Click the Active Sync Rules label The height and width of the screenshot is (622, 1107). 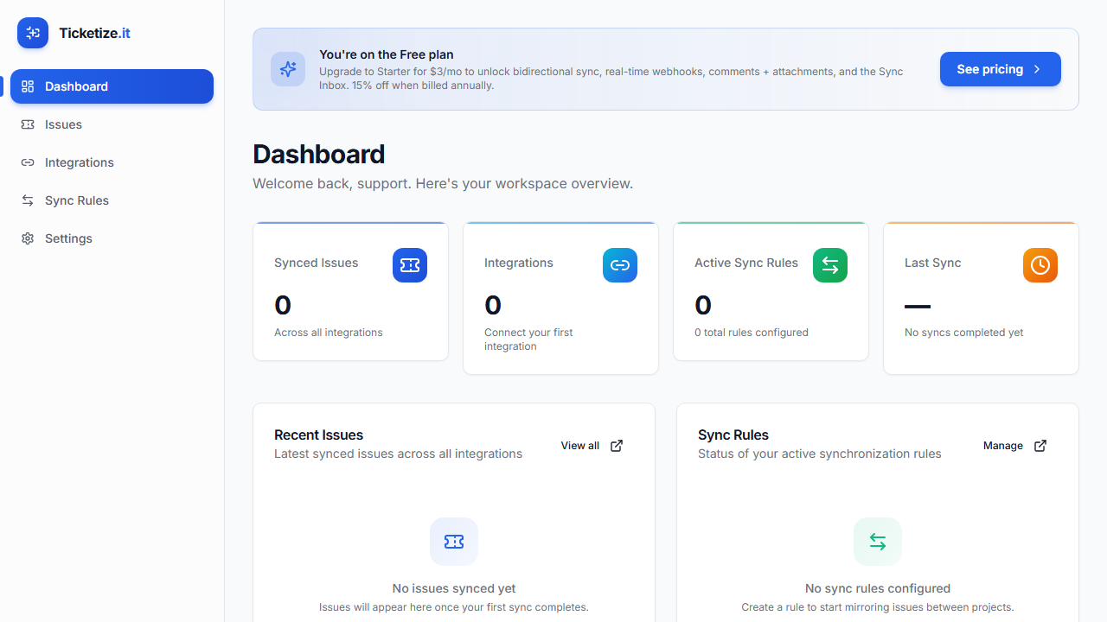coord(746,263)
